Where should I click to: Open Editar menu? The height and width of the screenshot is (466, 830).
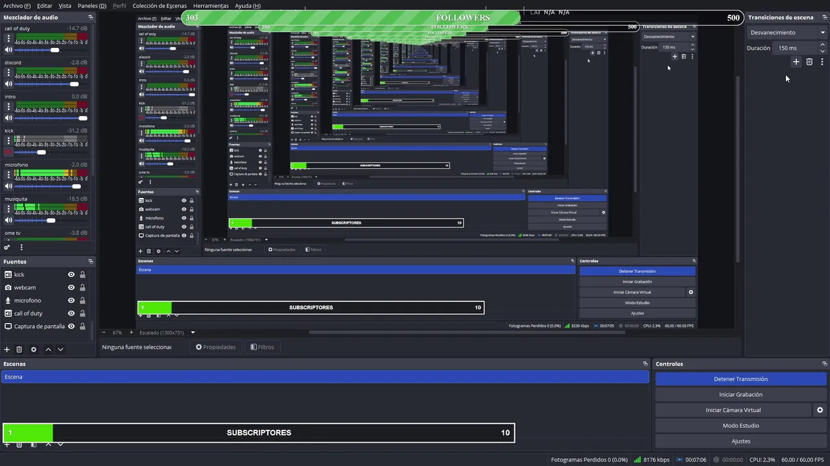coord(45,6)
